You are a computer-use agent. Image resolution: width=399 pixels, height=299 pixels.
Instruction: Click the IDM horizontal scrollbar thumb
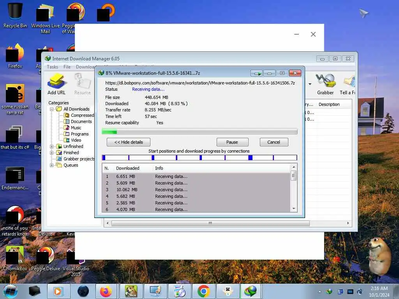pos(210,223)
